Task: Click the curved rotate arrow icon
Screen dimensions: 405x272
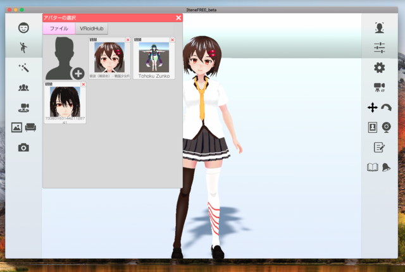Action: pyautogui.click(x=387, y=108)
